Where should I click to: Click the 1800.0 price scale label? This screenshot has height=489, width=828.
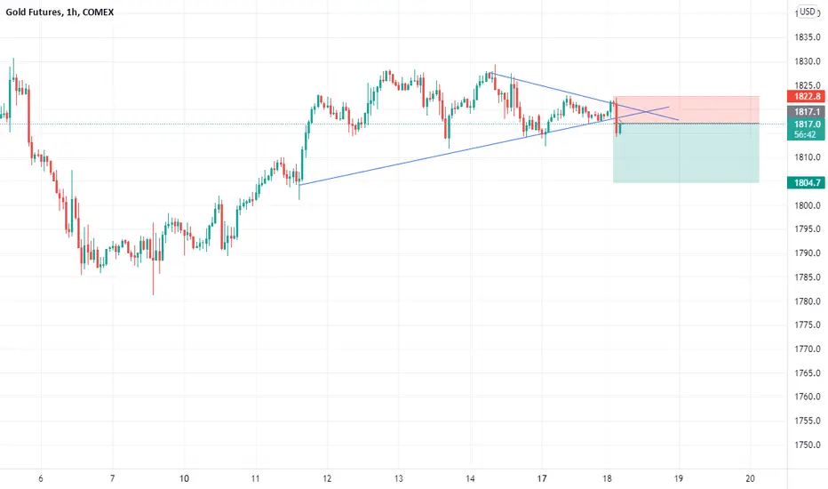tap(808, 205)
